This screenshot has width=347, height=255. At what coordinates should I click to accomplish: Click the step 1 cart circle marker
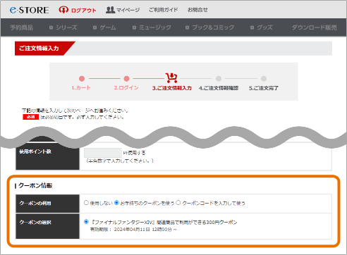tap(82, 79)
